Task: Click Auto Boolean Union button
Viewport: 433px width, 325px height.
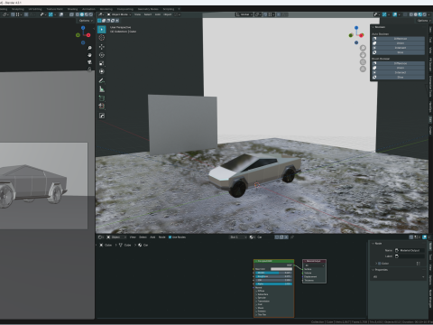Action: [x=399, y=43]
